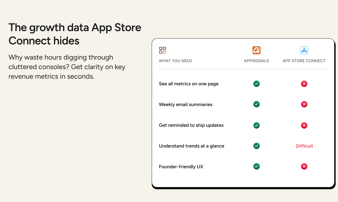Click green checkmark for 'Get reminded to ship updates'
Viewport: 338px width, 202px height.
point(257,125)
